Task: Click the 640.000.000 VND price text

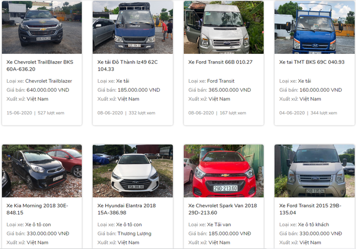Action: point(48,90)
